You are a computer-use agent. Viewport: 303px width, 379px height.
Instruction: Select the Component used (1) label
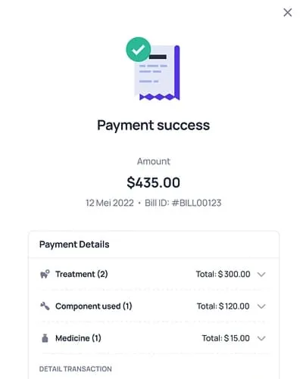point(94,306)
